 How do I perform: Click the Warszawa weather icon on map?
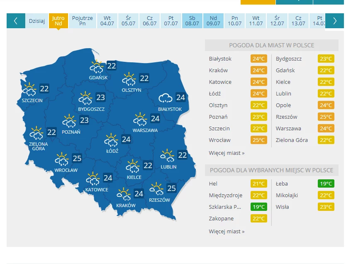140,120
